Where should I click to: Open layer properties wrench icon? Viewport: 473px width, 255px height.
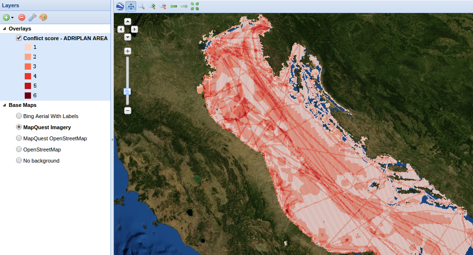tap(32, 17)
